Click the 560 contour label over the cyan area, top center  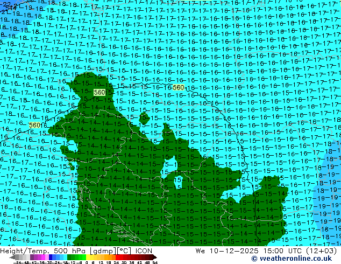tap(179, 88)
